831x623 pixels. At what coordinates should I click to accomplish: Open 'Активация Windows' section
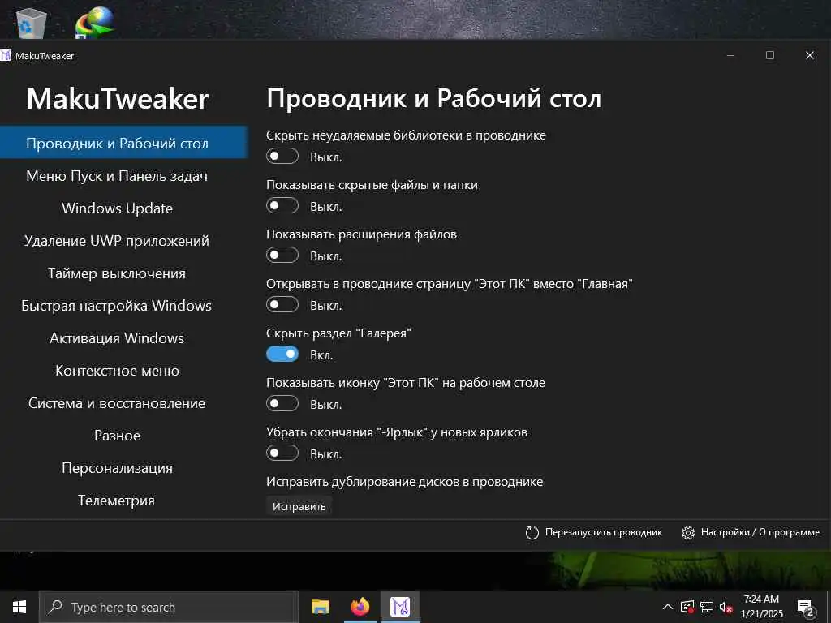[117, 338]
